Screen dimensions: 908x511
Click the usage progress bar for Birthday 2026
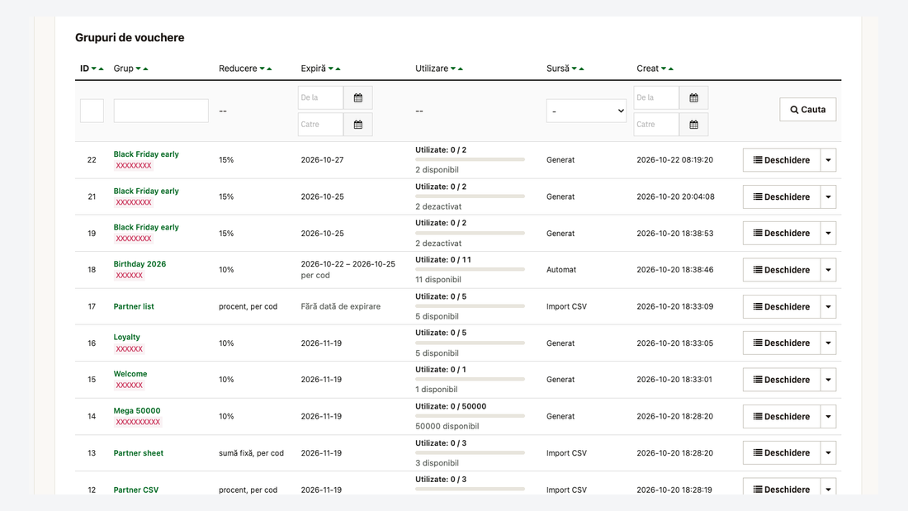click(x=470, y=269)
